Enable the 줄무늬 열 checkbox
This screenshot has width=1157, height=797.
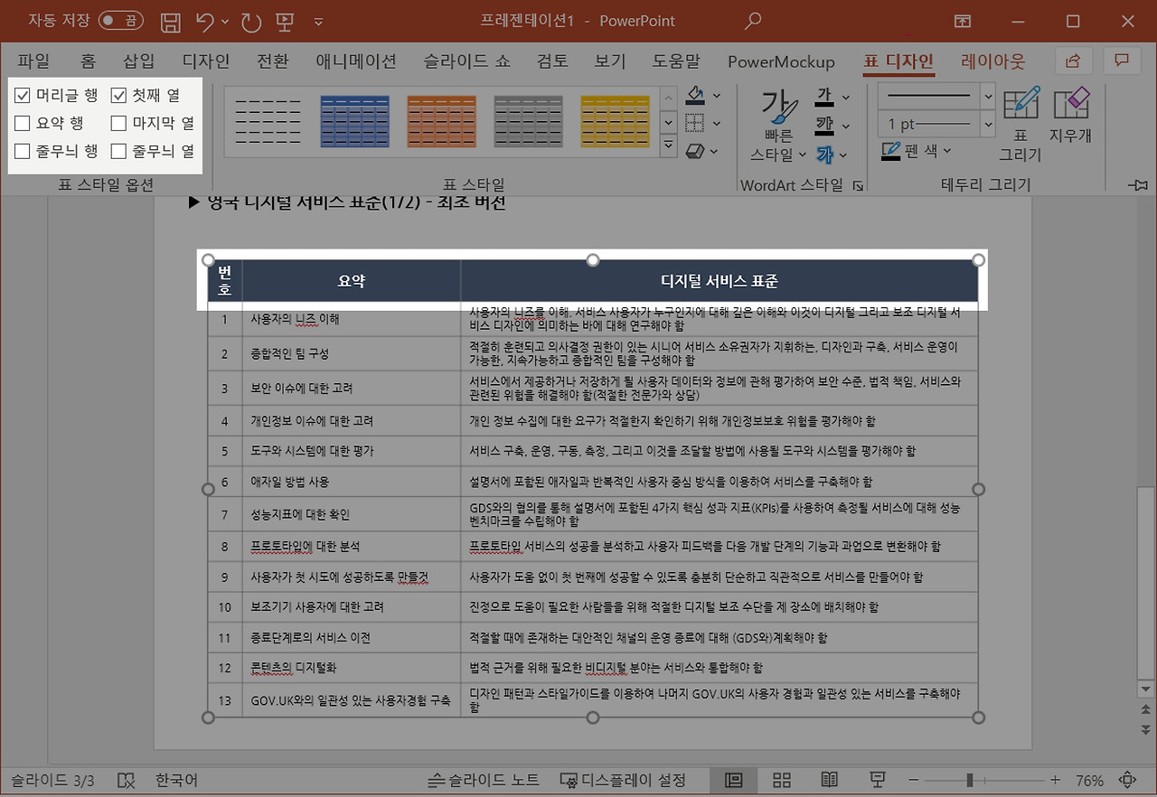point(118,151)
